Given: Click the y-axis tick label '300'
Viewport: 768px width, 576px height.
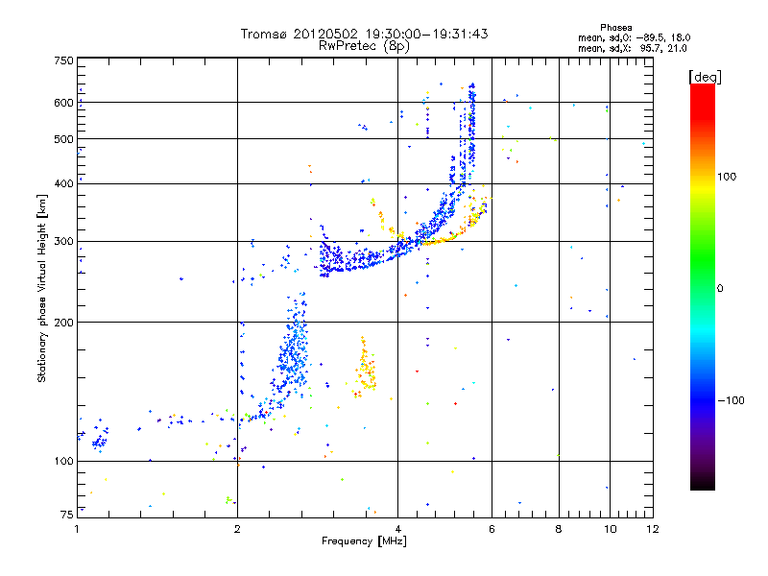Looking at the screenshot, I should (x=63, y=242).
